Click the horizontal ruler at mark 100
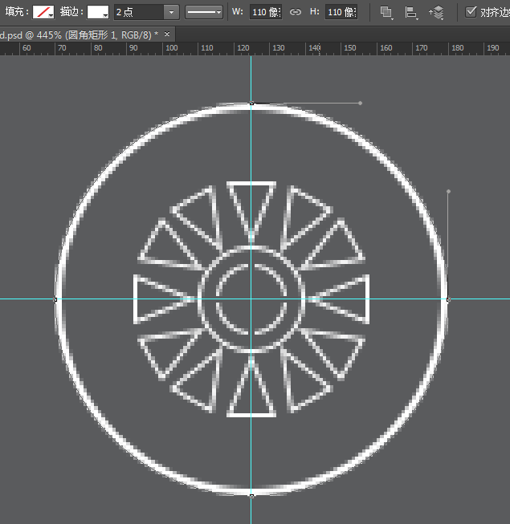 click(171, 48)
